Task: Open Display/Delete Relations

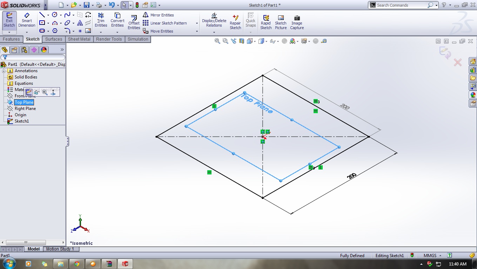Action: (x=214, y=20)
